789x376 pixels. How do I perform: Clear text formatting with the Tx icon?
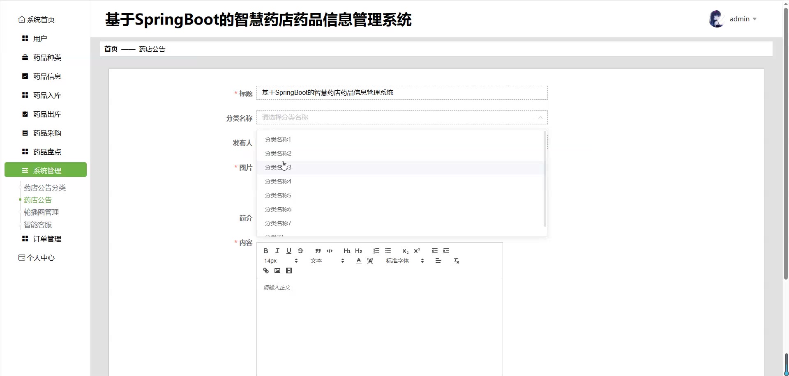456,261
